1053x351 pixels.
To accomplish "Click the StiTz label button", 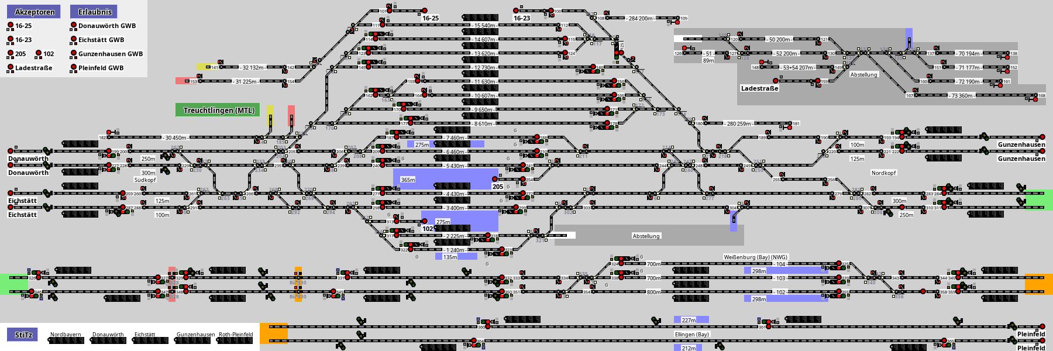I will (23, 335).
